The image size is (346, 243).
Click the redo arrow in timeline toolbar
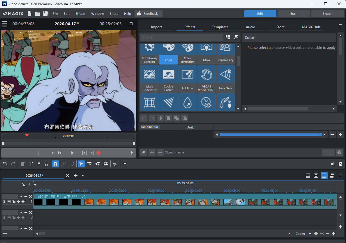pos(13,164)
